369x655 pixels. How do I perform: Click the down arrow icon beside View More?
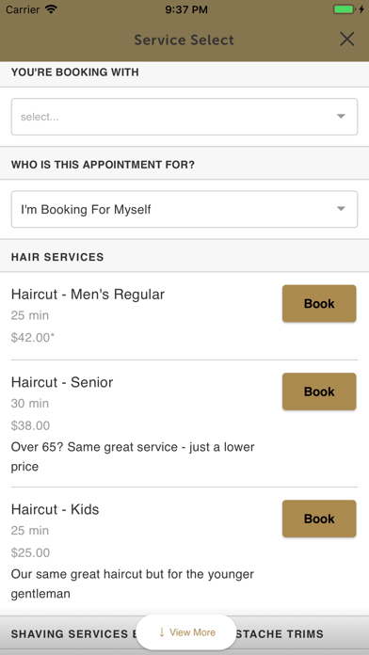point(162,632)
